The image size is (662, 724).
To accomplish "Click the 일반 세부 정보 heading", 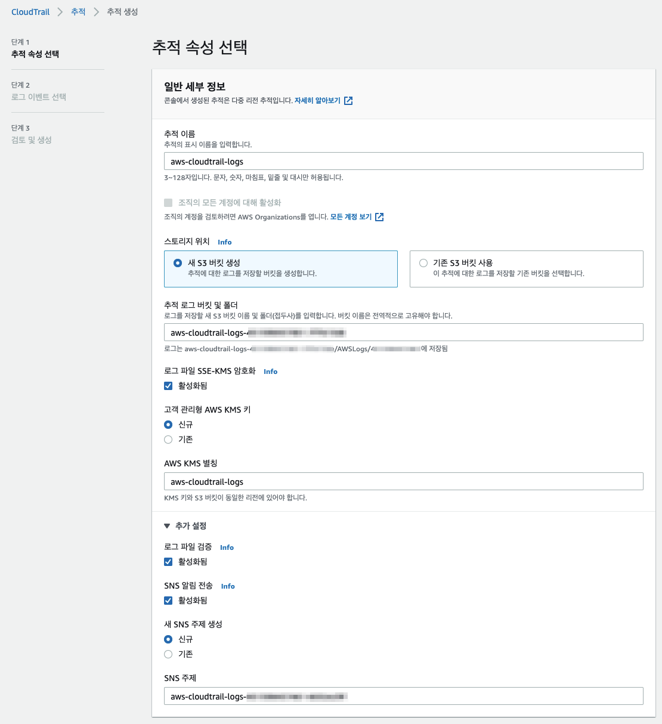I will pos(195,86).
